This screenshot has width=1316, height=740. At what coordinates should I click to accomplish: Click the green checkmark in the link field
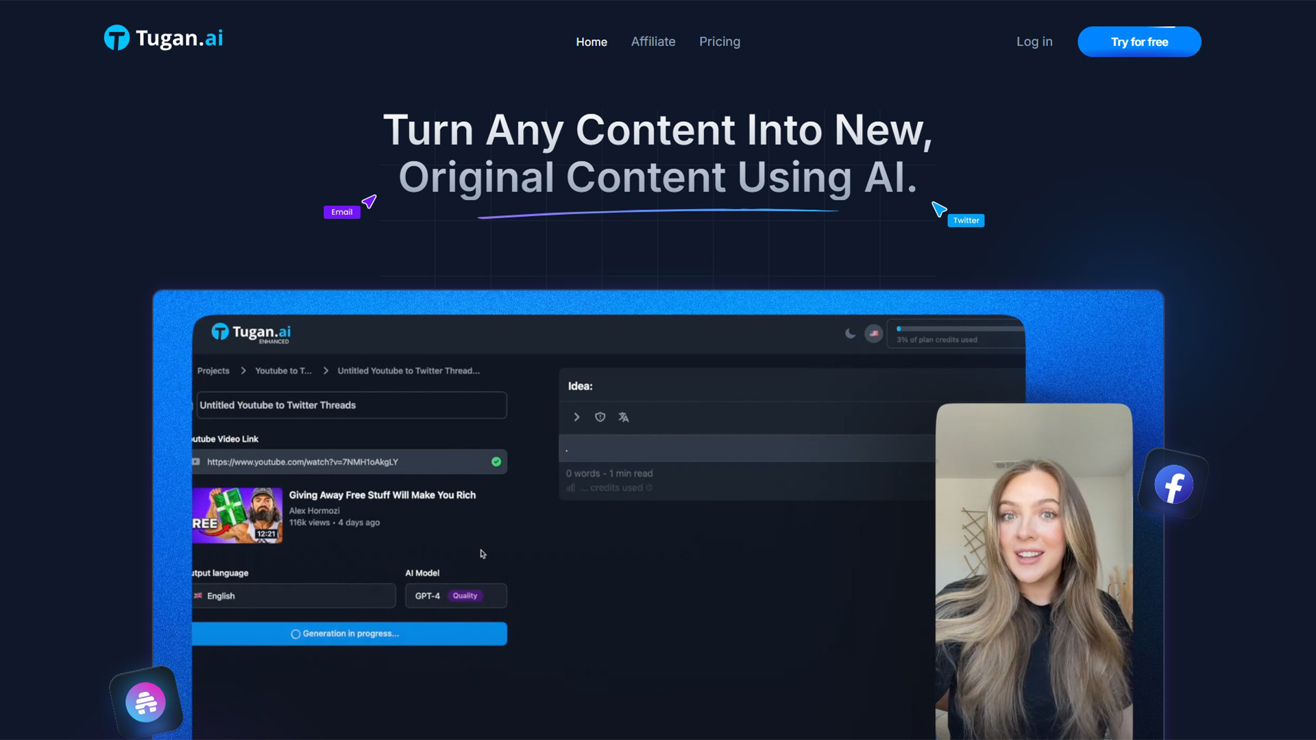click(x=496, y=462)
